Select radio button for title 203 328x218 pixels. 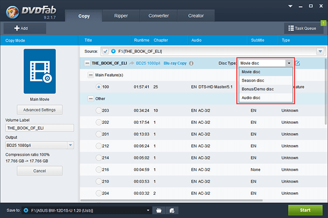pos(98,110)
